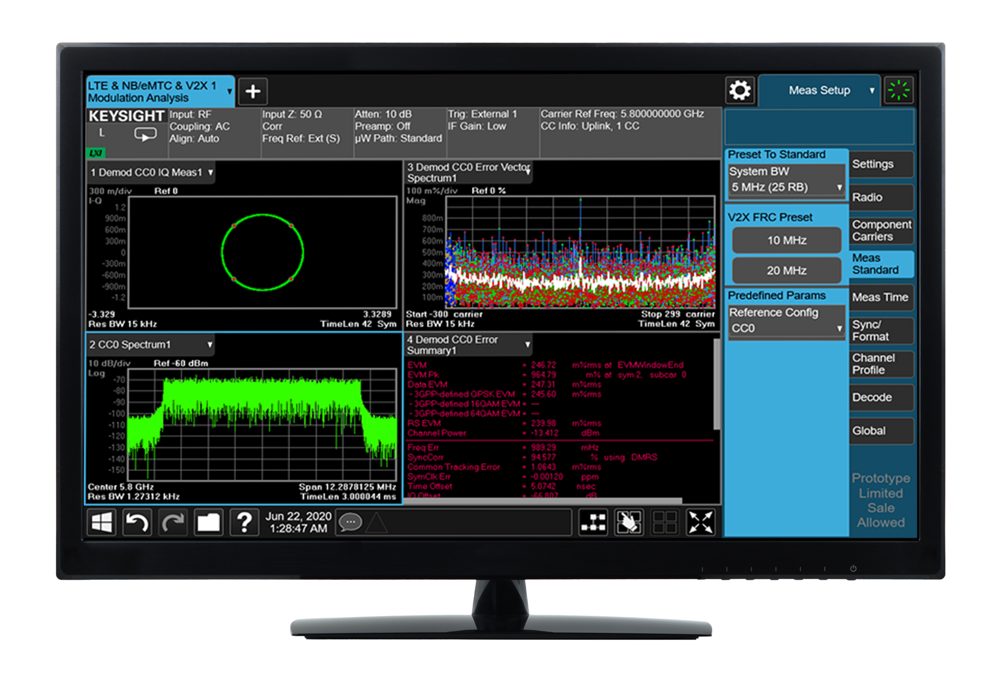Open the file folder icon
1004x683 pixels.
pyautogui.click(x=208, y=523)
